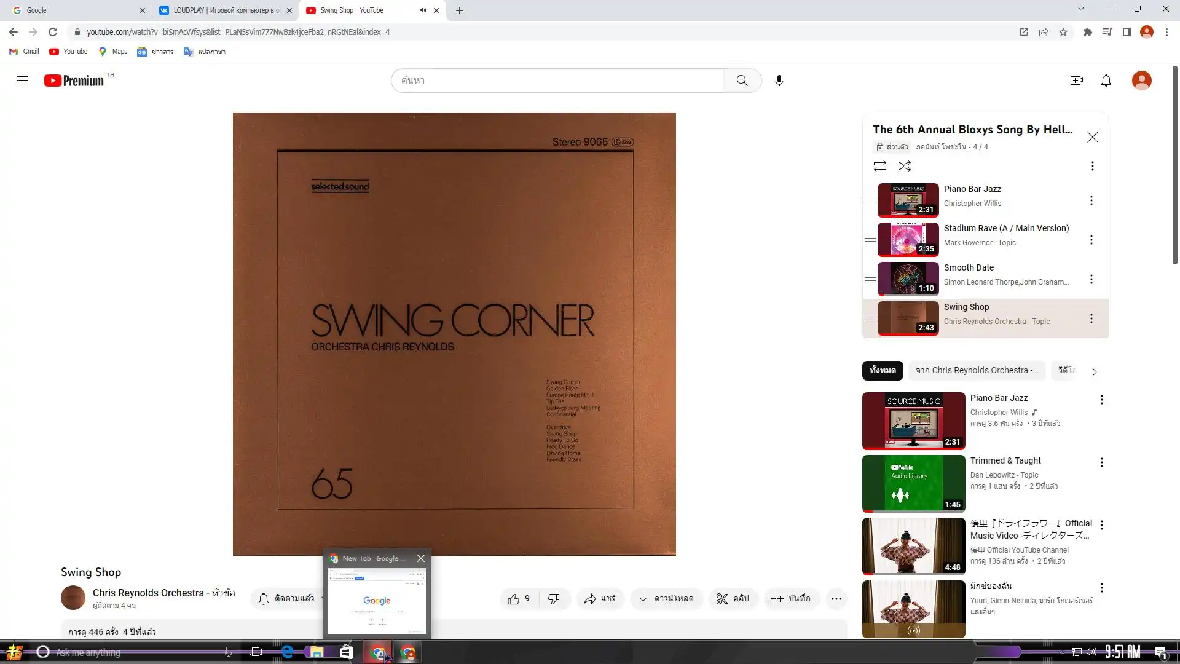Open the hamburger guide menu
This screenshot has height=664, width=1180.
pyautogui.click(x=22, y=81)
